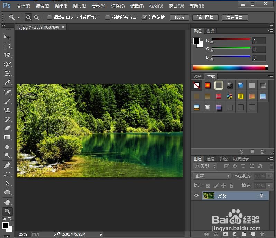Select the Crop tool
Viewport: 276px width, 238px height.
click(7, 73)
